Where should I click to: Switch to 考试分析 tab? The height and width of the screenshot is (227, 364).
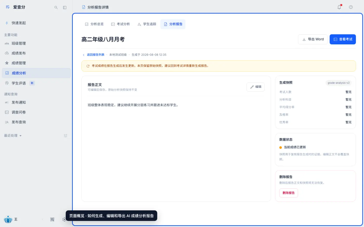click(x=120, y=24)
